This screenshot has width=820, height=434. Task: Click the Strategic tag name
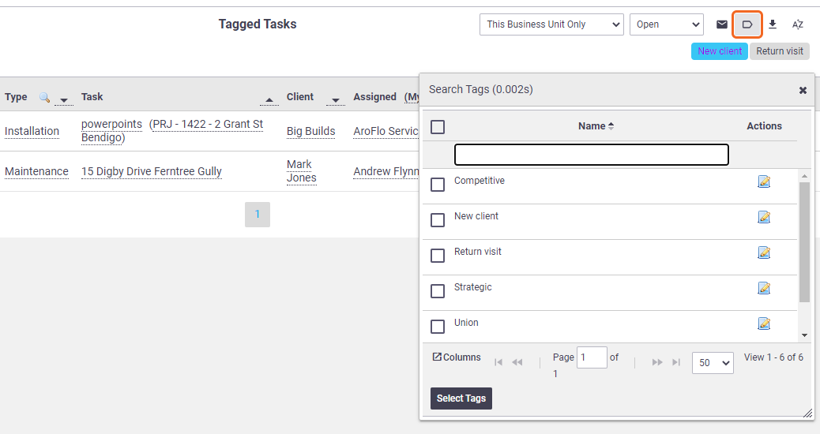tap(472, 287)
